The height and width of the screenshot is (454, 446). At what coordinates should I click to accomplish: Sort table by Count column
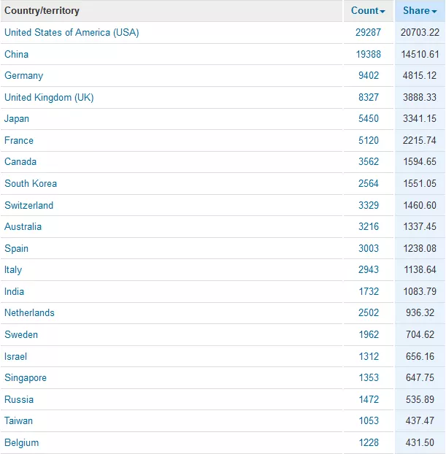click(368, 11)
